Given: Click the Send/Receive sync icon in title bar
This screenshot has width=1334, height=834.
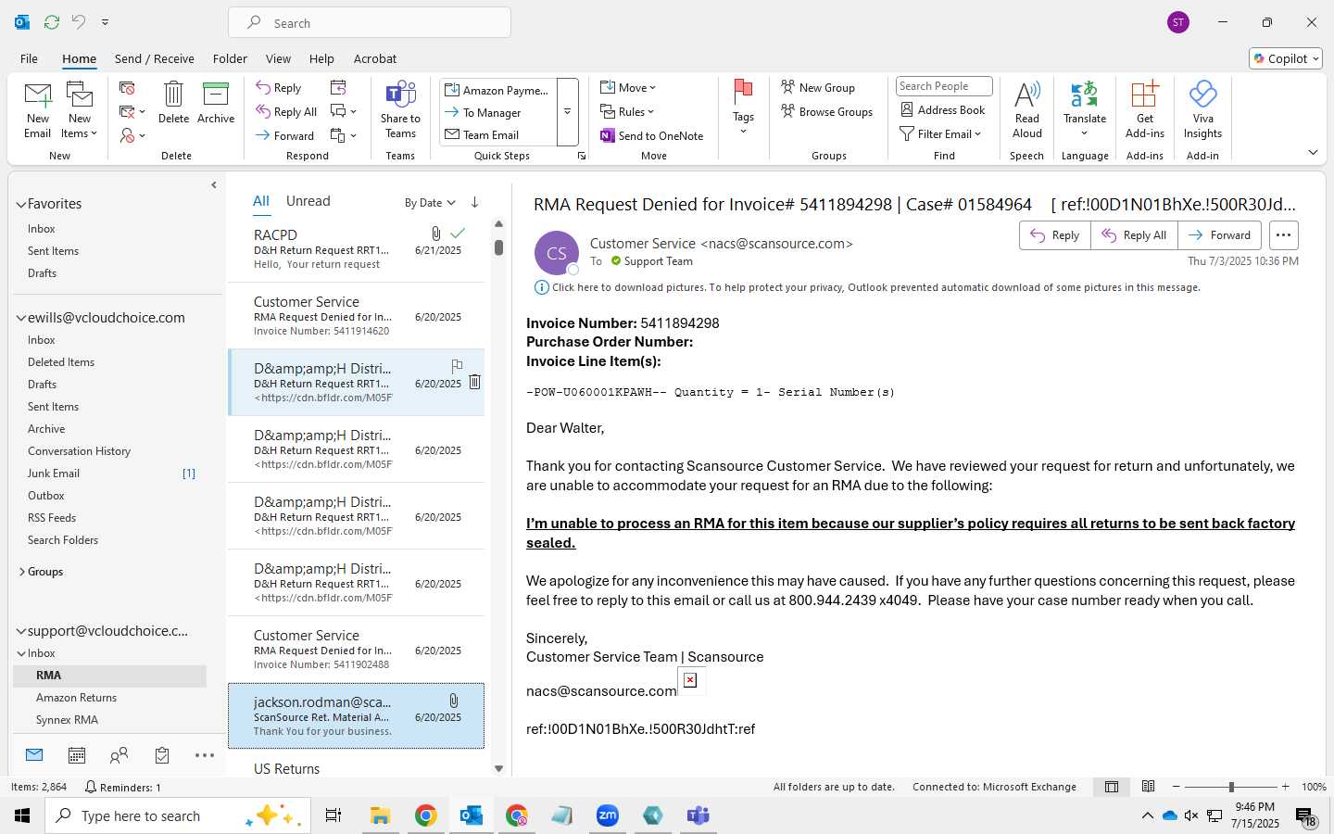Looking at the screenshot, I should tap(52, 21).
